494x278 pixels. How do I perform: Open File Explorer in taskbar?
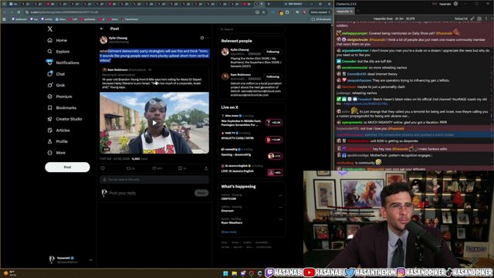coord(234,273)
